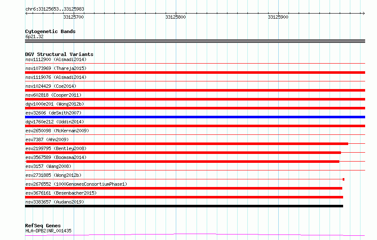
Task: Select the nsv1073969 (Thareja2015) variant label
Action: 56,68
